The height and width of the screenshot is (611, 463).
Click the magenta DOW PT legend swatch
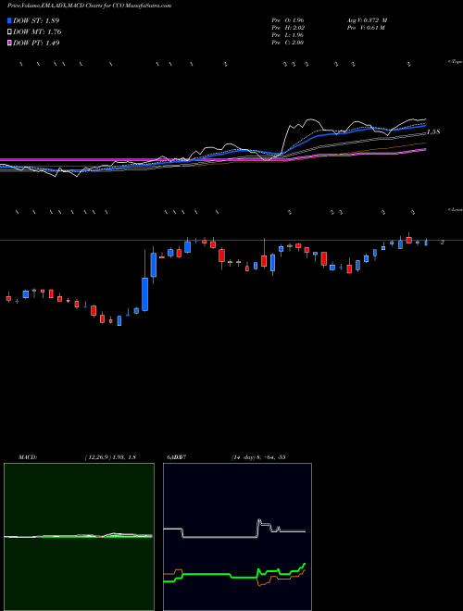[x=9, y=44]
